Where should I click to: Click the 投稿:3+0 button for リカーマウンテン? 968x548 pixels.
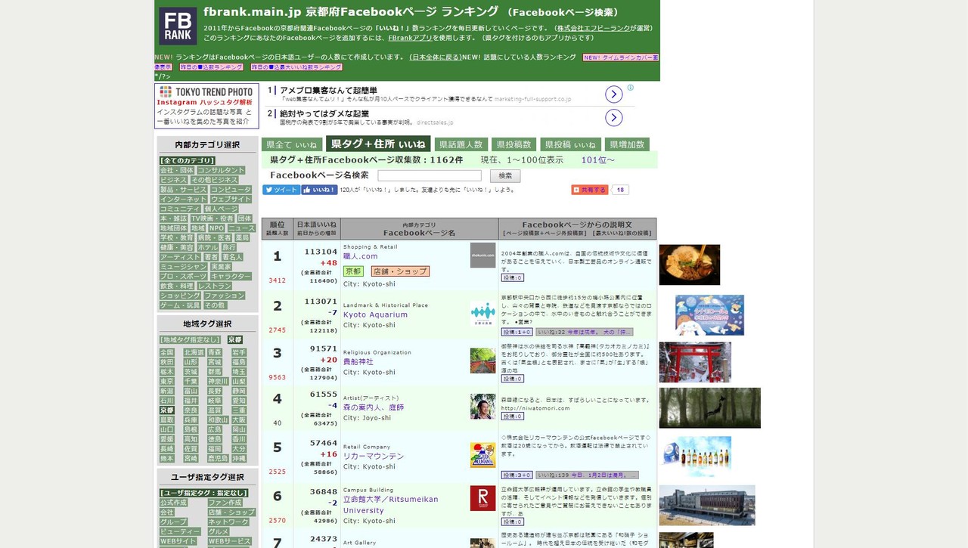(x=517, y=475)
